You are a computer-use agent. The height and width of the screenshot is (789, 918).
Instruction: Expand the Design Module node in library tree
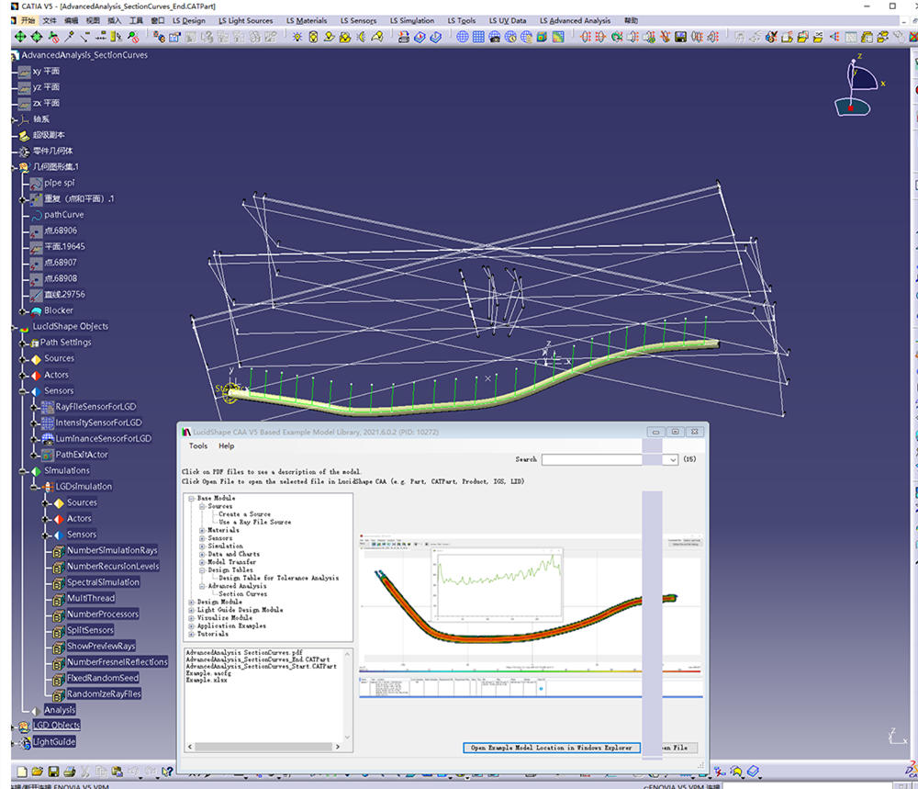pyautogui.click(x=192, y=603)
